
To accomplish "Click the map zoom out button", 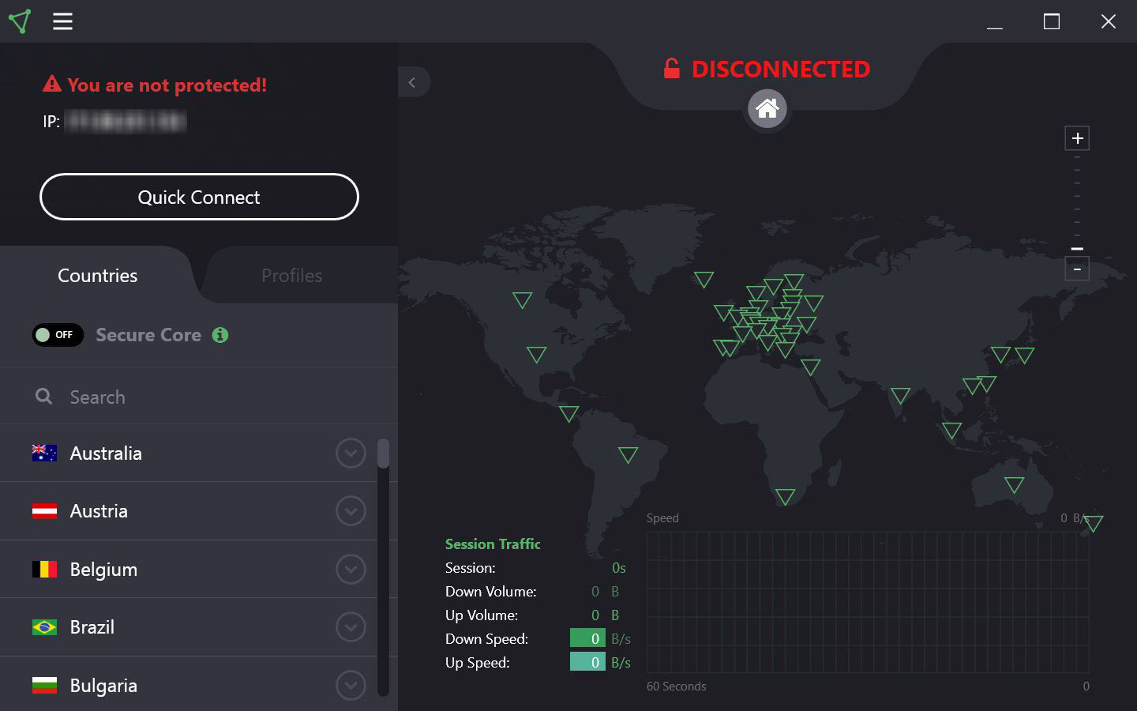I will 1077,269.
